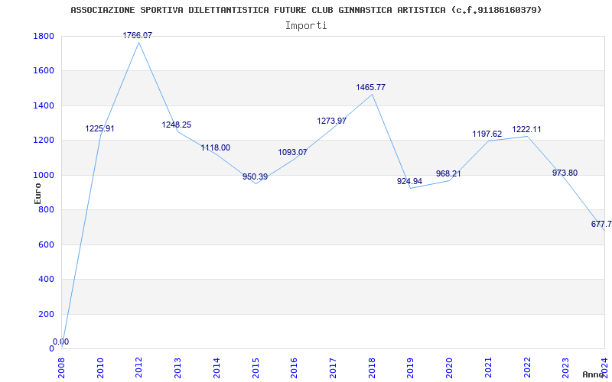Image resolution: width=612 pixels, height=382 pixels.
Task: Select the 1273.97 value label
Action: coord(332,121)
